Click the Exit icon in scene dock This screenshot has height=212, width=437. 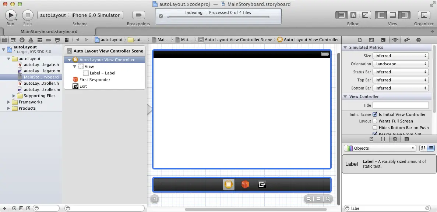(x=262, y=184)
